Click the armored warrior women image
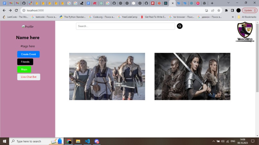Screen dimensions: 259x145 [192, 77]
